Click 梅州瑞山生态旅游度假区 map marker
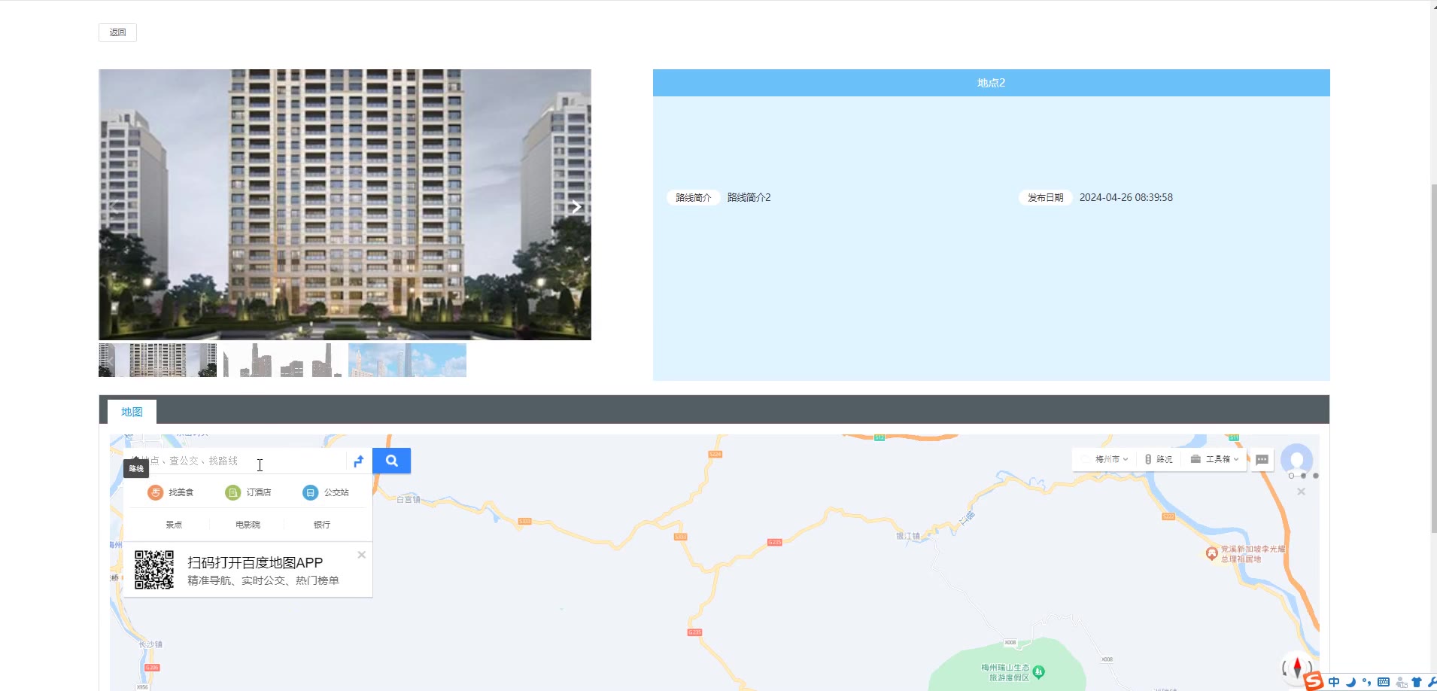1437x691 pixels. click(1038, 671)
